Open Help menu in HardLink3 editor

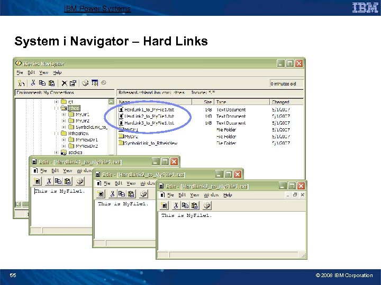228,195
